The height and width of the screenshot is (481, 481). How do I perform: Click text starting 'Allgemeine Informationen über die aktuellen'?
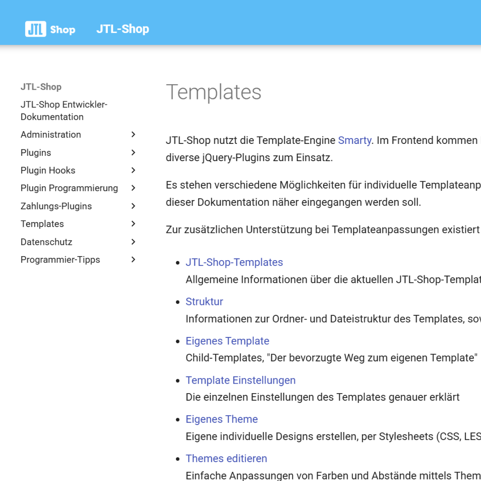click(x=333, y=279)
